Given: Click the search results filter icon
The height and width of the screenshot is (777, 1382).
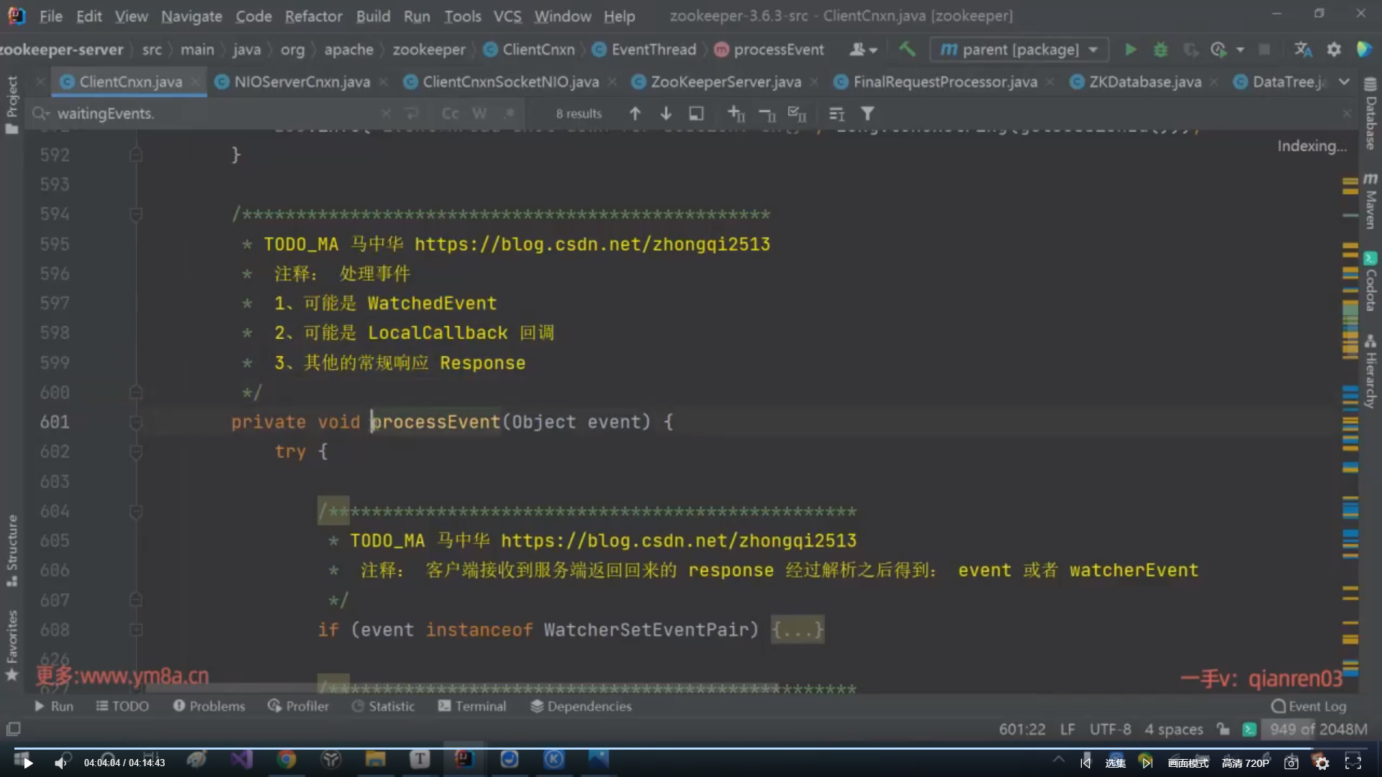Looking at the screenshot, I should (x=867, y=114).
